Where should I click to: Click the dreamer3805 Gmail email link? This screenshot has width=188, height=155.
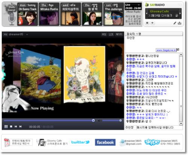[x=131, y=142]
